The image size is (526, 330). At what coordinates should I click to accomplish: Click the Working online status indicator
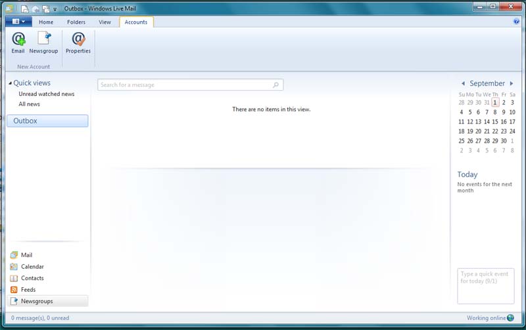[490, 318]
